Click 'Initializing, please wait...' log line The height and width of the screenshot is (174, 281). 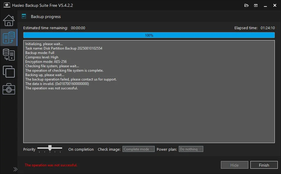pyautogui.click(x=44, y=44)
